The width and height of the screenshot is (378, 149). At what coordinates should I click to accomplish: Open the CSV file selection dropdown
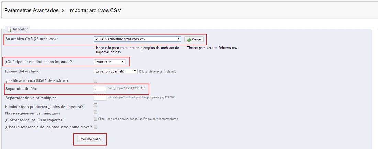(137, 39)
